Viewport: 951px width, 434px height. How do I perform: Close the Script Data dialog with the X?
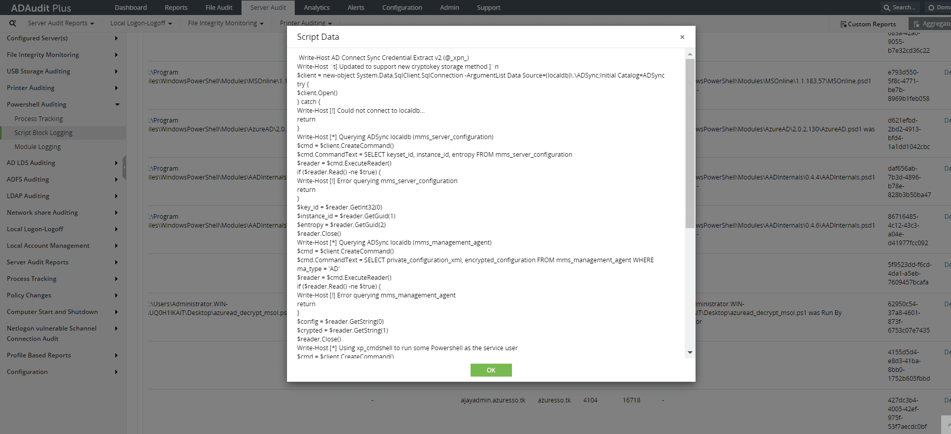click(682, 37)
